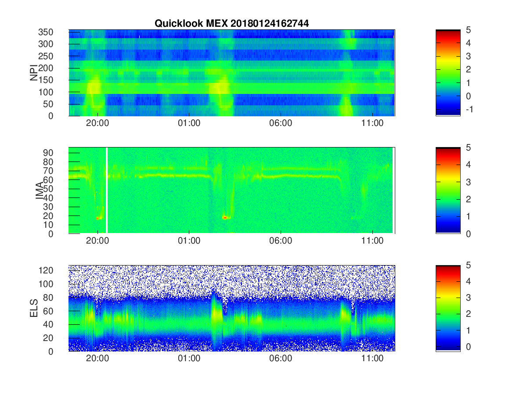Select the 06:00 tick under the ELS plot

tap(281, 359)
